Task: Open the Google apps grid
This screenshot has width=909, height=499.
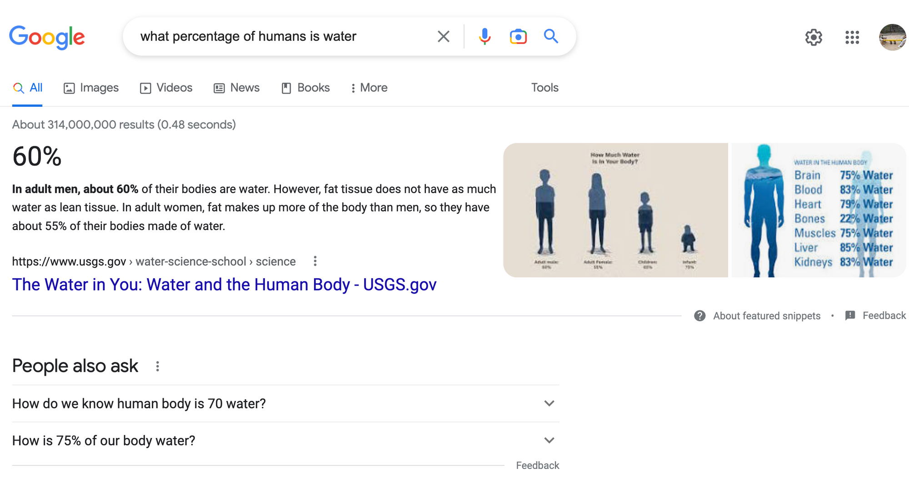Action: tap(852, 37)
